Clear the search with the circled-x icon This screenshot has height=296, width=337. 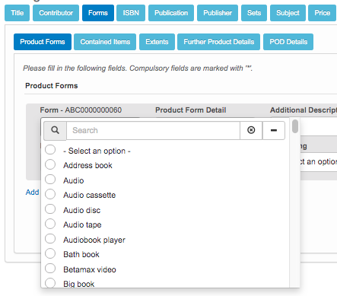pos(251,130)
